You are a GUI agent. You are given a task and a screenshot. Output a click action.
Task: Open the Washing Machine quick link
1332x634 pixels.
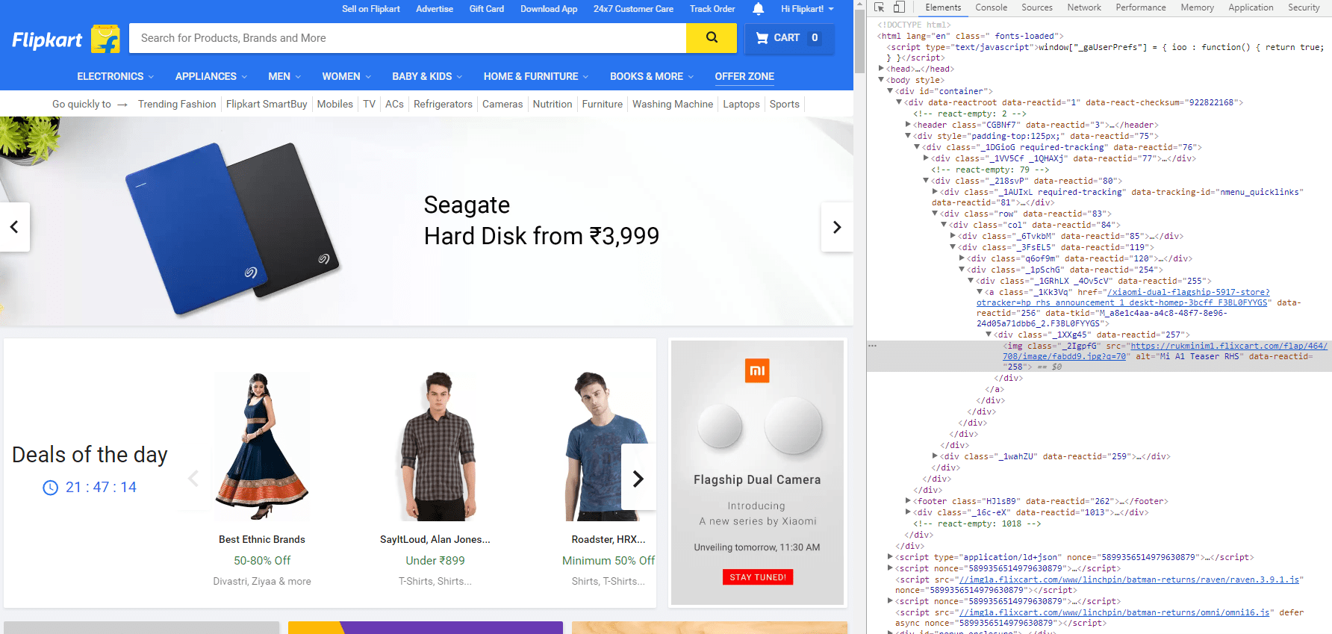[673, 104]
